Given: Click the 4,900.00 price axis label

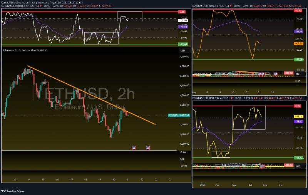Looking at the screenshot, I should pyautogui.click(x=184, y=56).
